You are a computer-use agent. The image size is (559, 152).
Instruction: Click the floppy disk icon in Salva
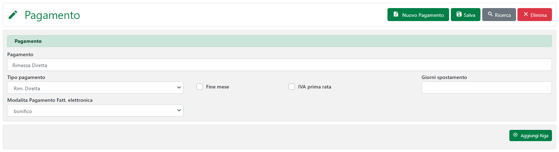(459, 14)
